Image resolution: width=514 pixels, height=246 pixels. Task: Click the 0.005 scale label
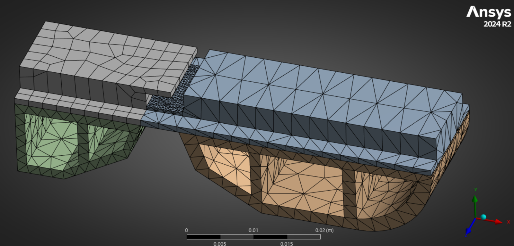[220, 243]
